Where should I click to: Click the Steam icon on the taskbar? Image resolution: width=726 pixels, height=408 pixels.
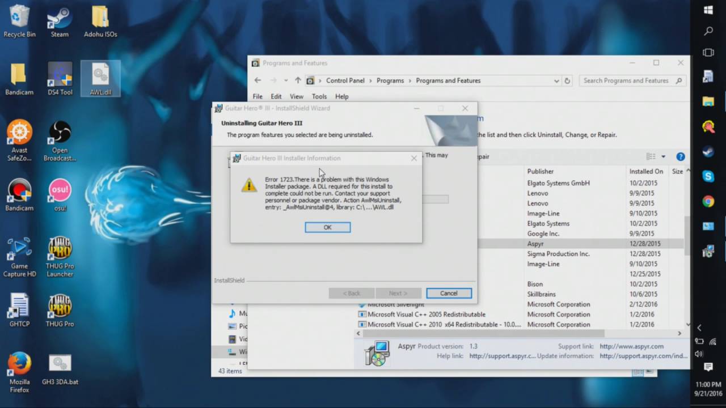click(708, 151)
